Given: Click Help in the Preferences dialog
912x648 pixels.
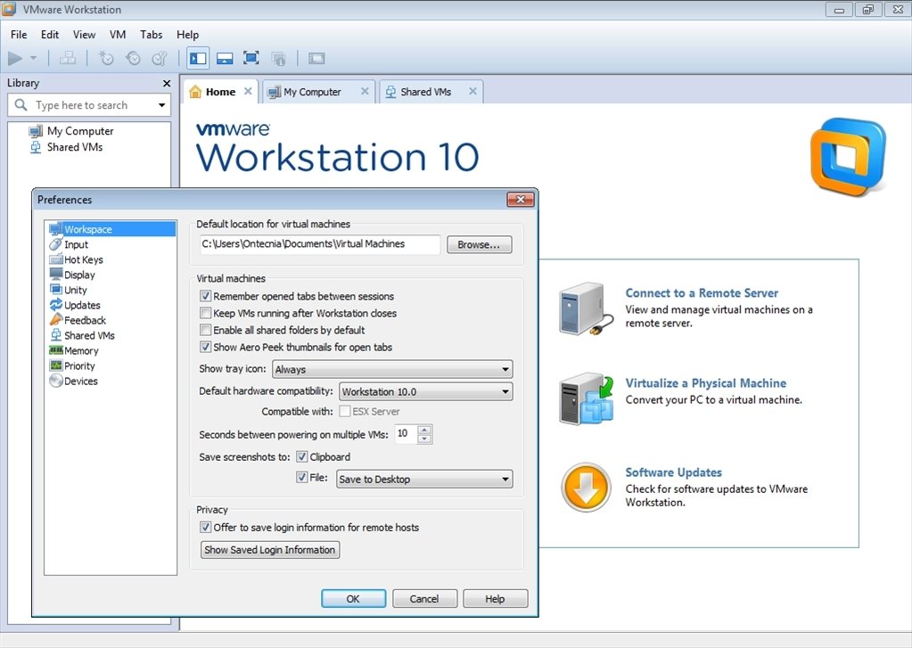Looking at the screenshot, I should tap(496, 599).
